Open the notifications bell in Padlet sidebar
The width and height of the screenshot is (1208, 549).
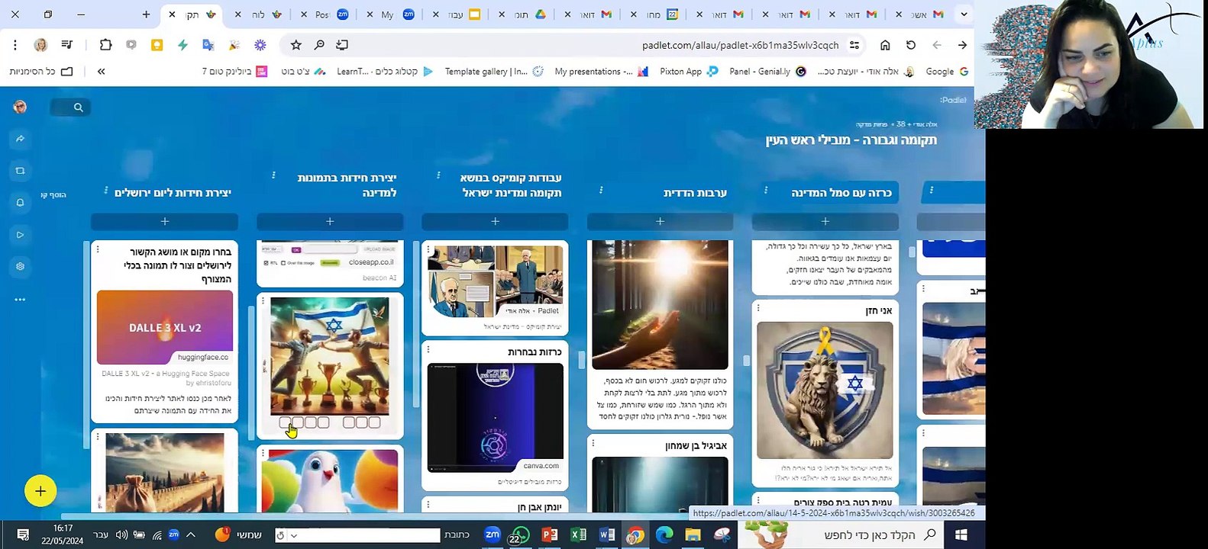(21, 203)
